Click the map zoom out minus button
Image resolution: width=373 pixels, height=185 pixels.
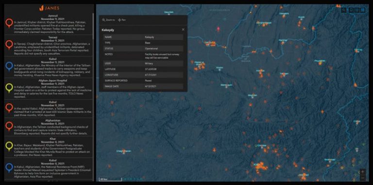(x=362, y=178)
